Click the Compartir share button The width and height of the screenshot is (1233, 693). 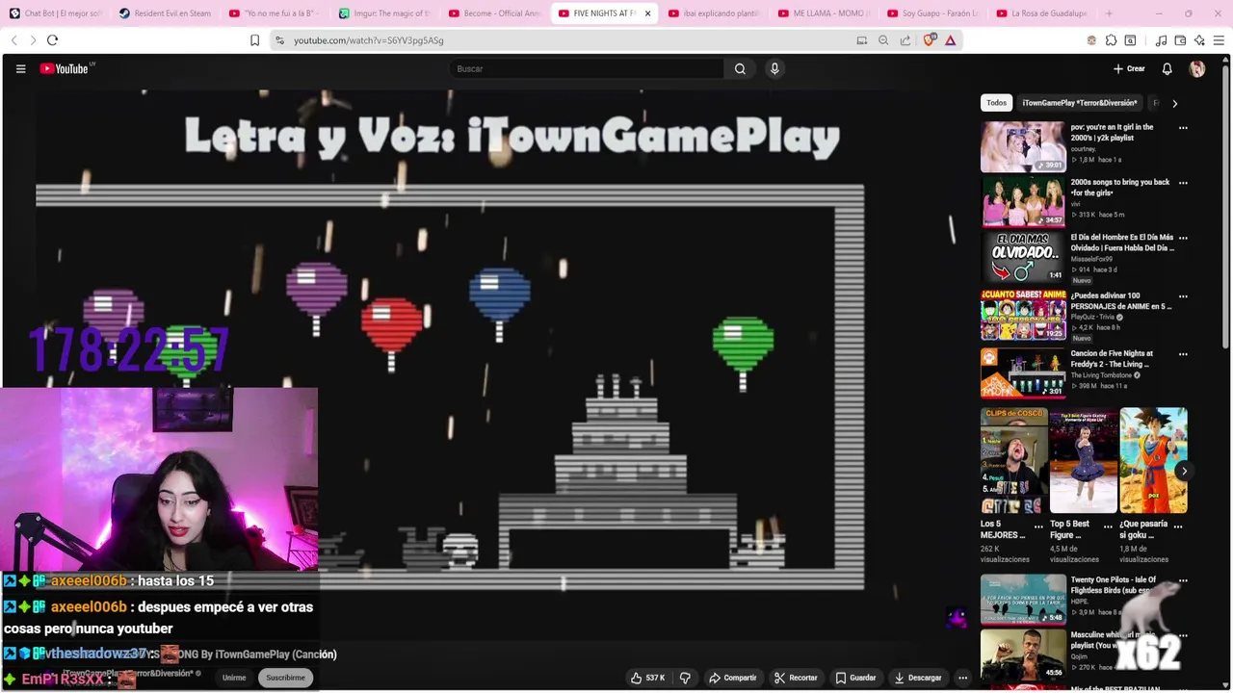(733, 678)
